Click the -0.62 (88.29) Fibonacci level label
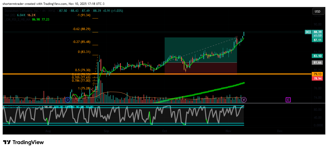The width and height of the screenshot is (328, 150). click(81, 29)
